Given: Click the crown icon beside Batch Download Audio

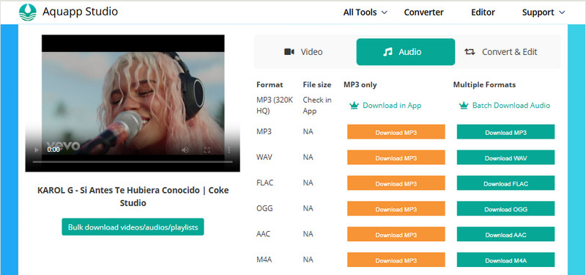Looking at the screenshot, I should tap(464, 106).
